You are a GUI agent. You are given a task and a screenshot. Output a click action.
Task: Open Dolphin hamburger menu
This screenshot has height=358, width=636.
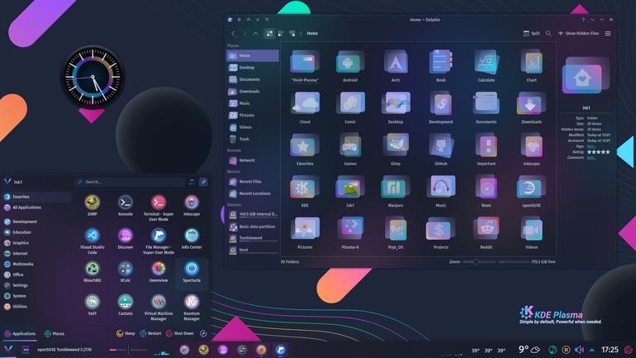click(x=608, y=33)
